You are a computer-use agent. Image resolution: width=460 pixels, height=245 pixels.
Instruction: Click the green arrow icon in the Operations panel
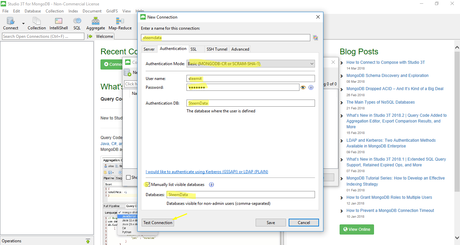(x=88, y=241)
